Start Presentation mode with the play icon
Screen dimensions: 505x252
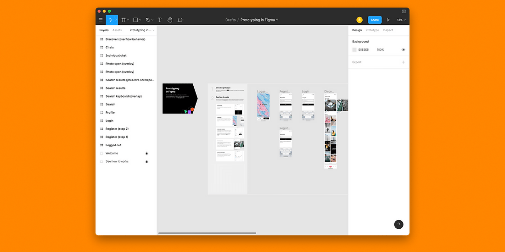pos(389,20)
